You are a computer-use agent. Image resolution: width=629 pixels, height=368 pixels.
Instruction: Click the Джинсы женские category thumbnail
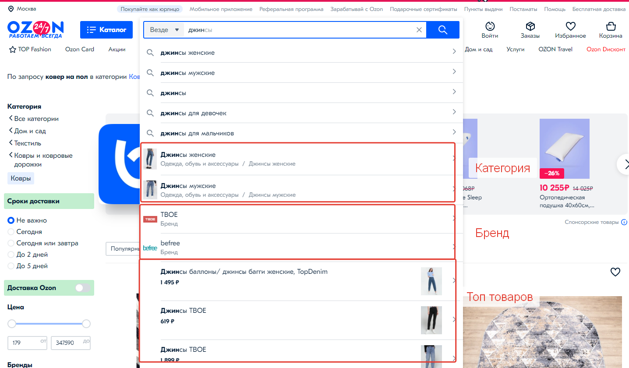coord(150,159)
